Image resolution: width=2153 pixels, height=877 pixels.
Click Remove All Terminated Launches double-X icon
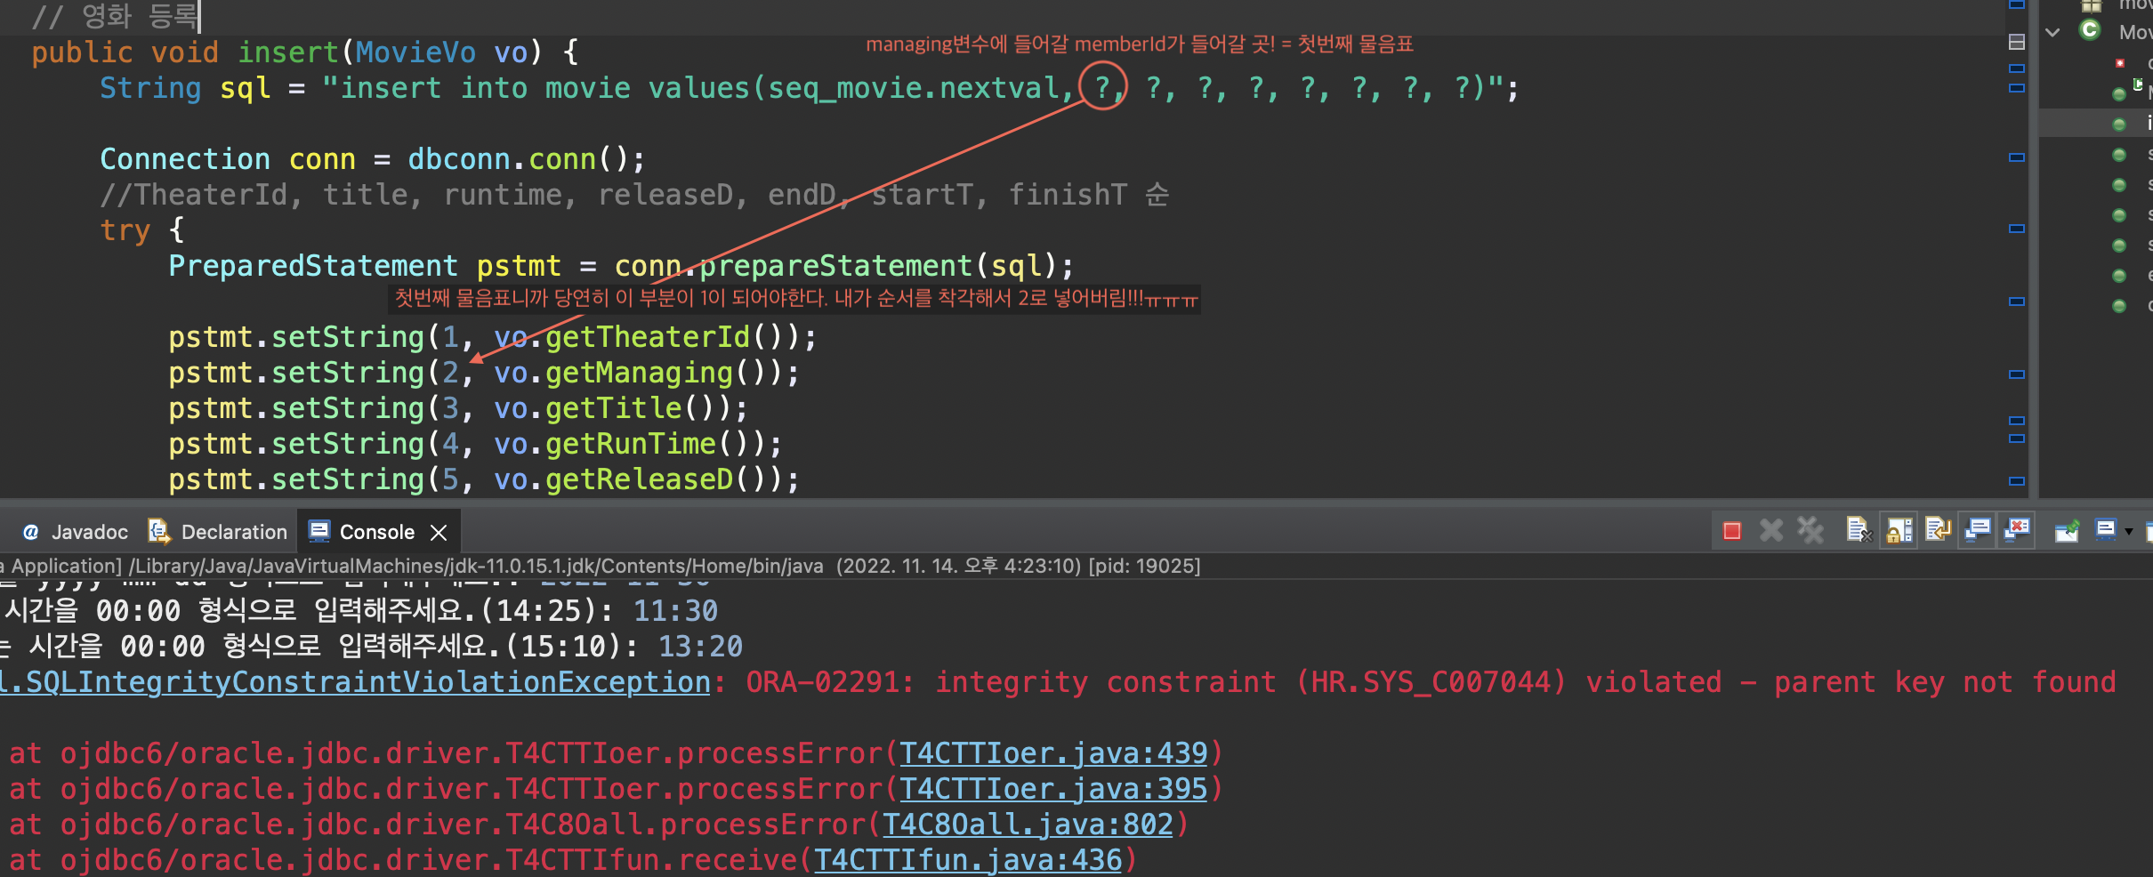pos(1810,531)
